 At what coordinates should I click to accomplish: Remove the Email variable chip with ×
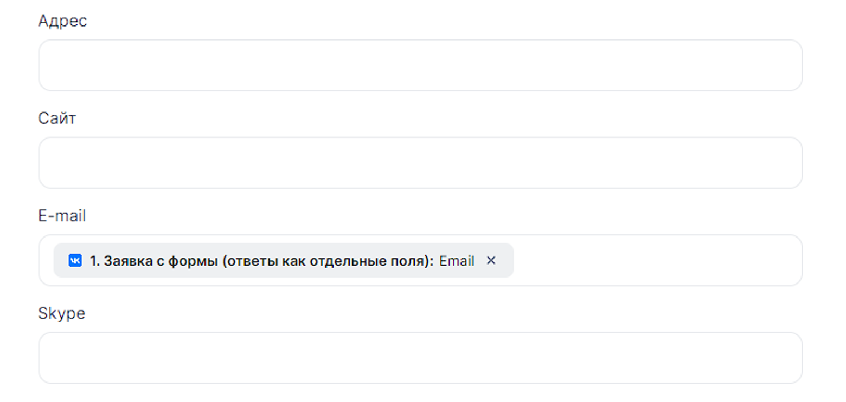point(491,261)
